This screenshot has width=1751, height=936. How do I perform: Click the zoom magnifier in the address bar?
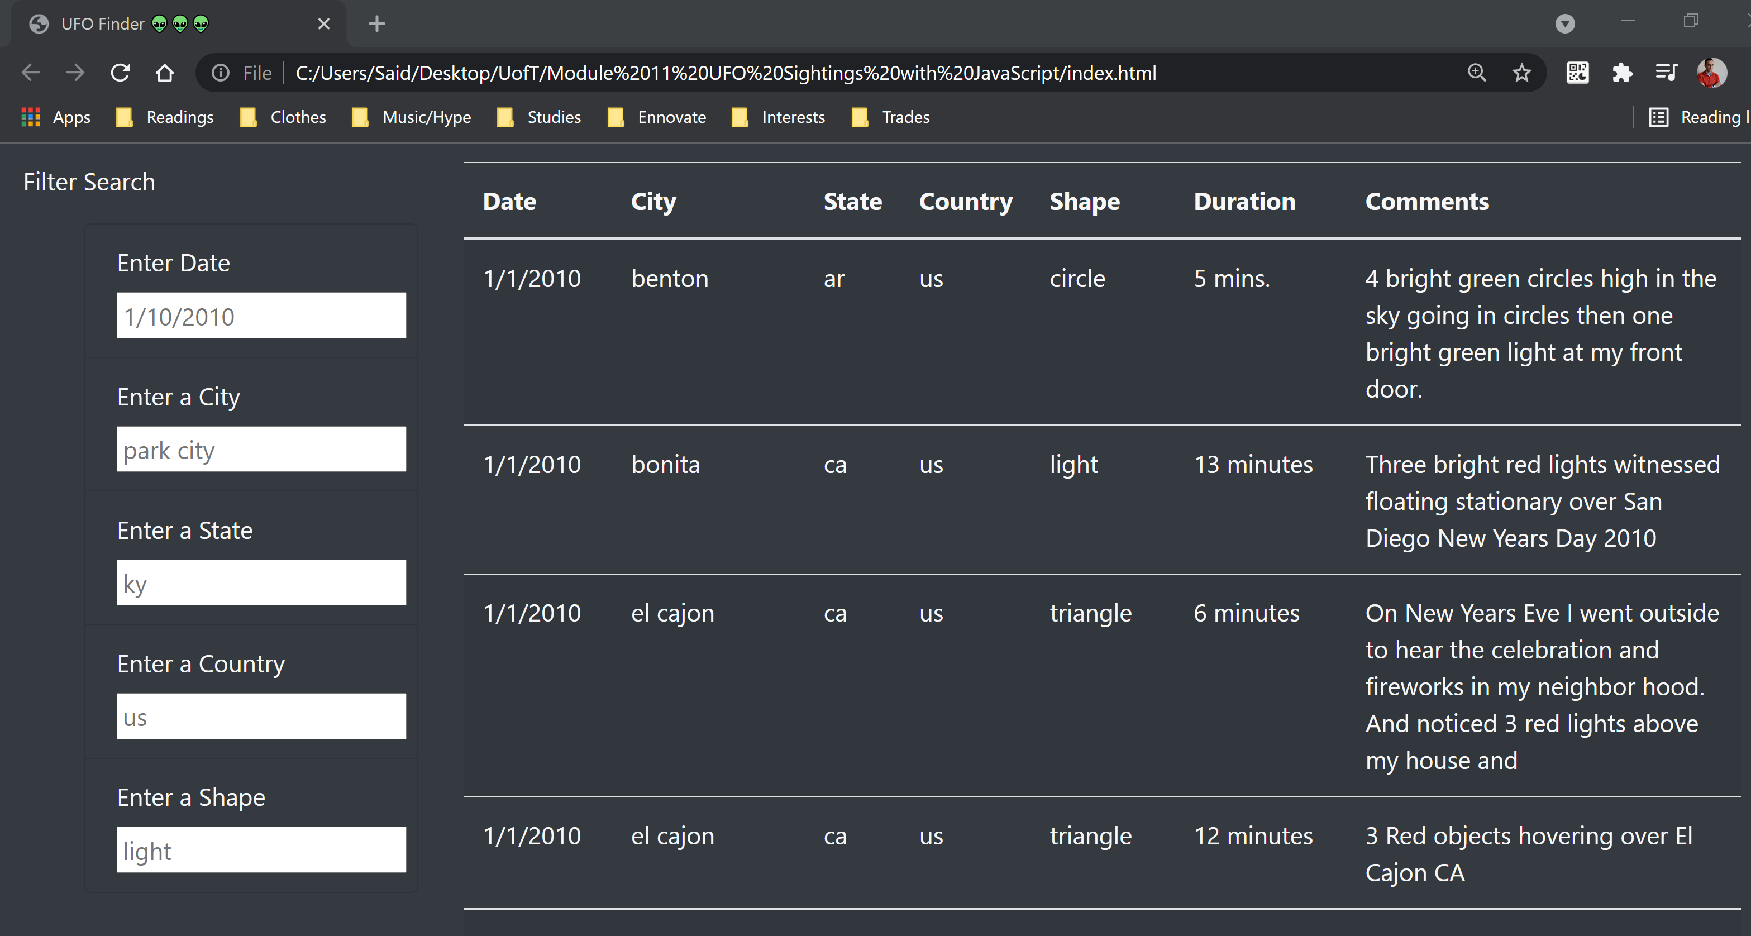[x=1476, y=73]
